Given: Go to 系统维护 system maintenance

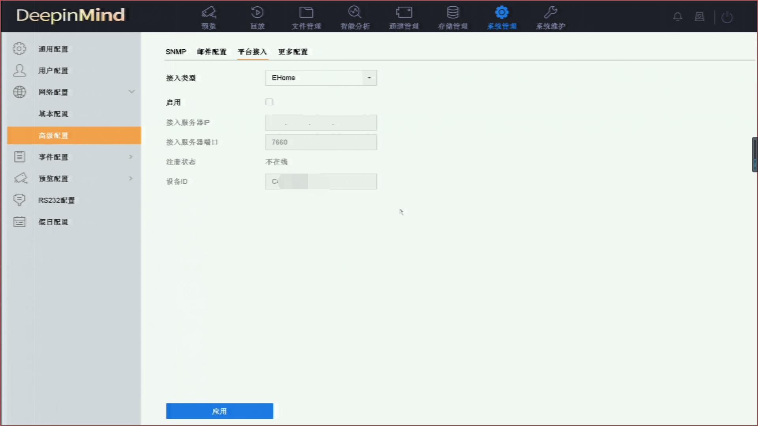Looking at the screenshot, I should 550,17.
